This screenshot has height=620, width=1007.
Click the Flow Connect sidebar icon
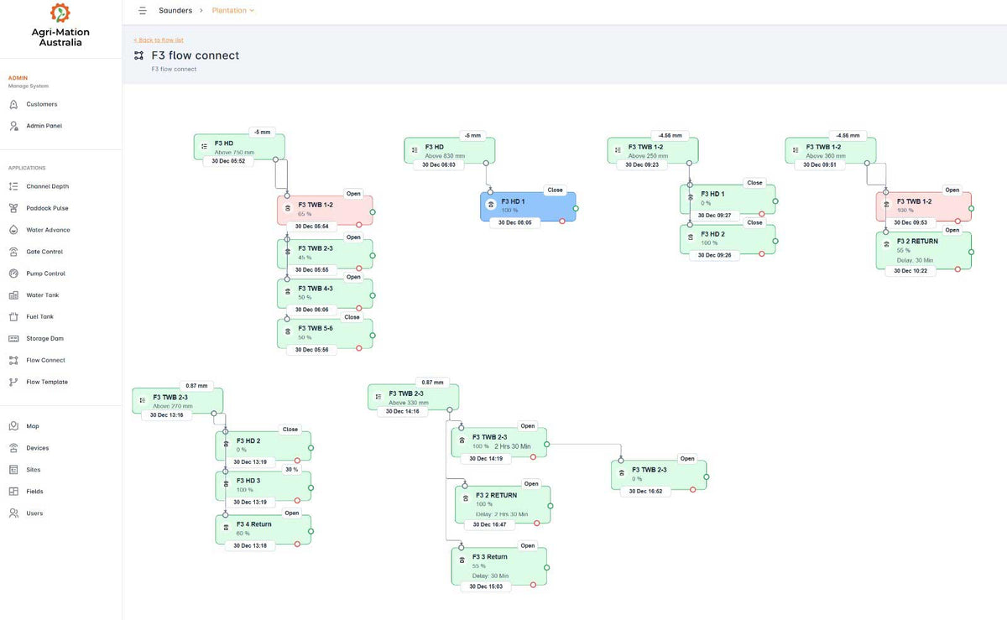(13, 361)
